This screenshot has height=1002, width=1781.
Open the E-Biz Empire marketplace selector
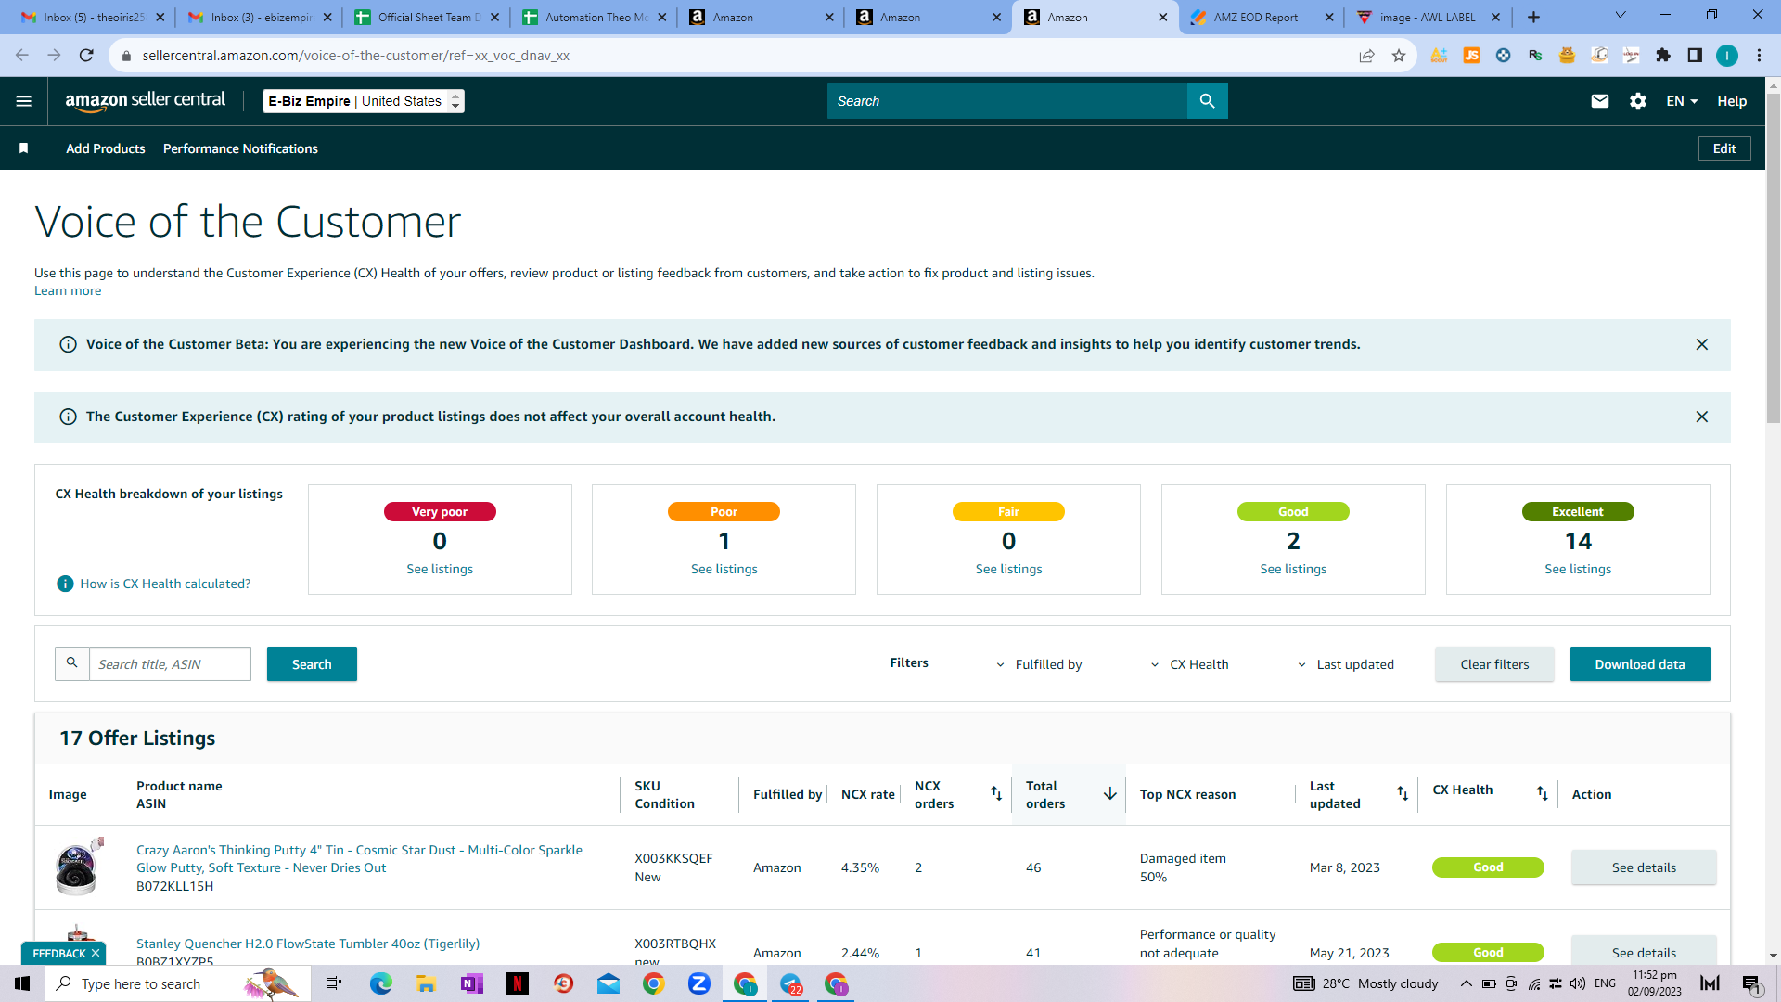tap(364, 101)
